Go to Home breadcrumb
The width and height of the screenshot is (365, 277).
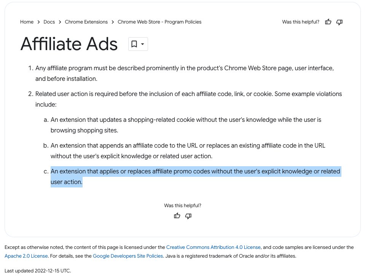coord(27,22)
